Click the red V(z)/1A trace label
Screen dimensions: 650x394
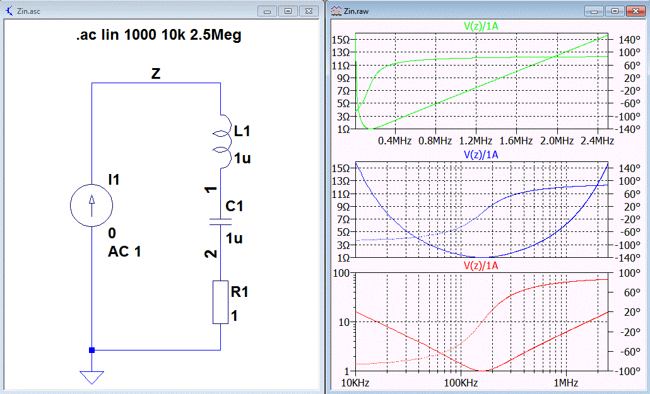click(481, 265)
